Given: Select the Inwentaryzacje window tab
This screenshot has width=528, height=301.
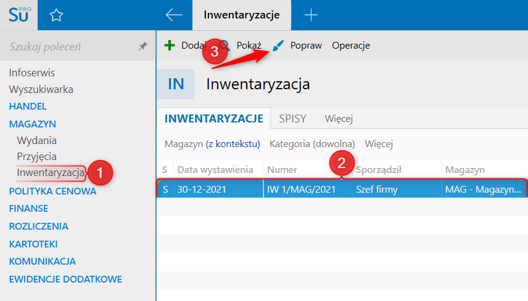Looking at the screenshot, I should 242,15.
